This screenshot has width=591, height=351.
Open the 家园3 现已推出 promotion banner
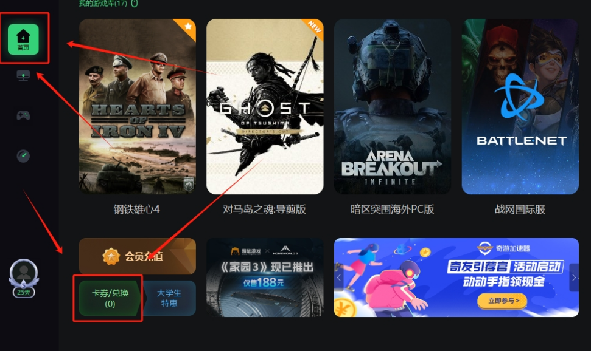(x=265, y=278)
